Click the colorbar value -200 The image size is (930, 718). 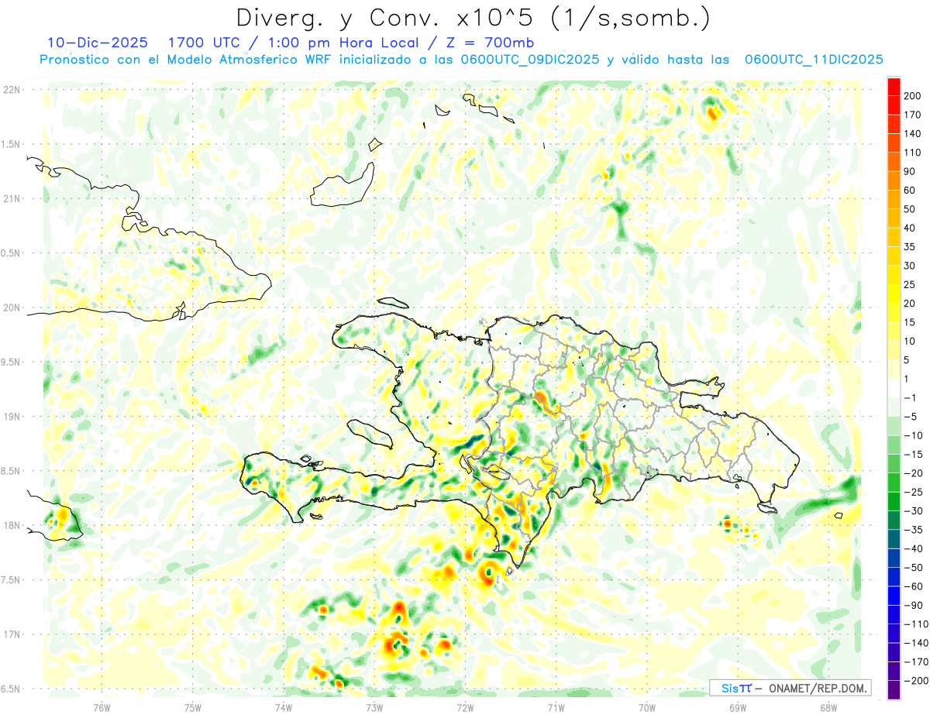914,681
